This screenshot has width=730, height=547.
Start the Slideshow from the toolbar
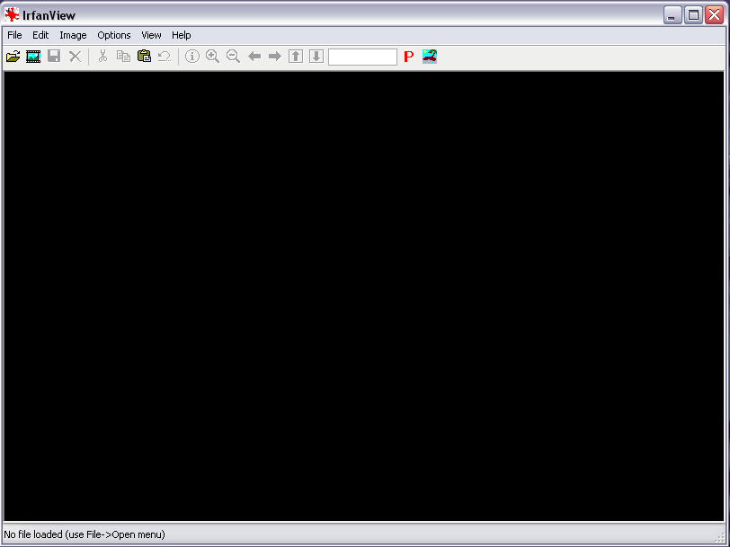click(x=33, y=57)
